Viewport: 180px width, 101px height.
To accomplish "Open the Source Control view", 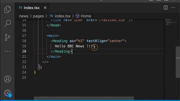I will coord(8,37).
